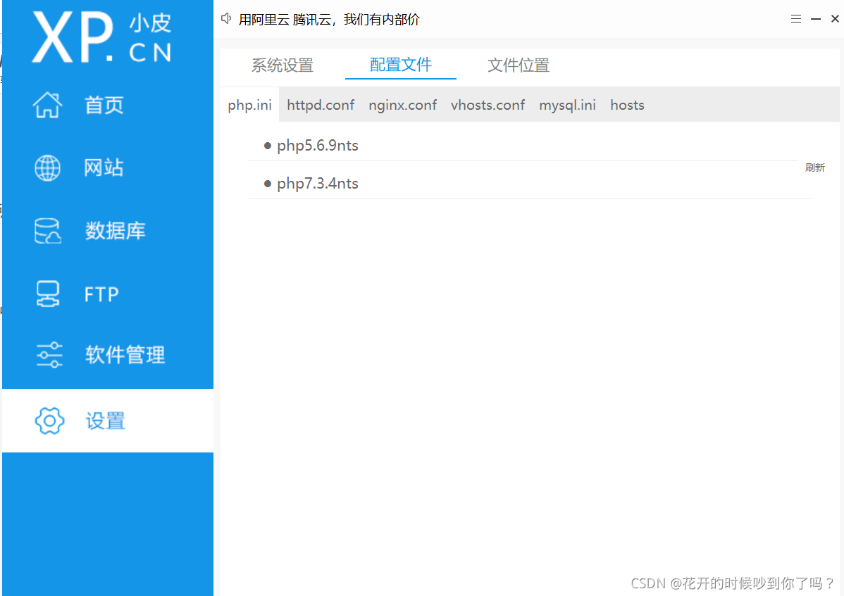Select 设置 label in the sidebar
The width and height of the screenshot is (844, 596).
(105, 421)
